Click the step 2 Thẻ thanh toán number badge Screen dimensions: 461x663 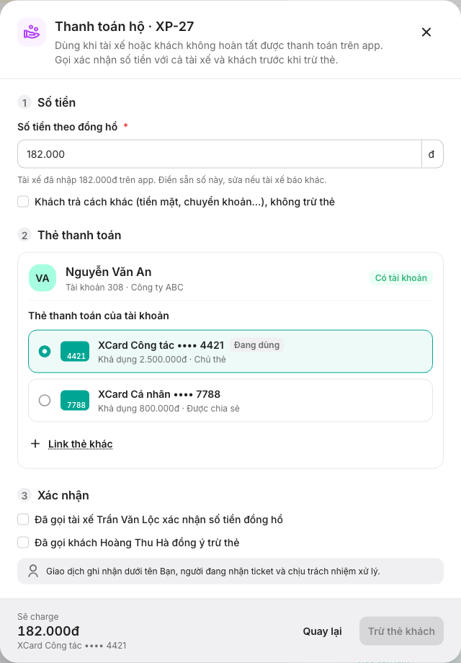(24, 236)
